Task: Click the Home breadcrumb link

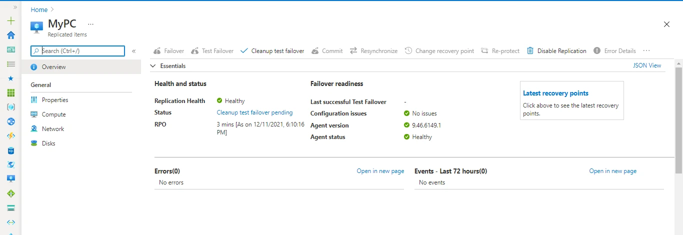Action: [x=39, y=9]
